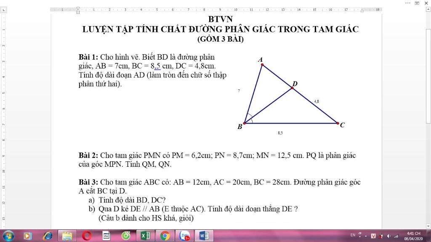
Task: Open Zalo chat app in taskbar
Action: pyautogui.click(x=184, y=236)
